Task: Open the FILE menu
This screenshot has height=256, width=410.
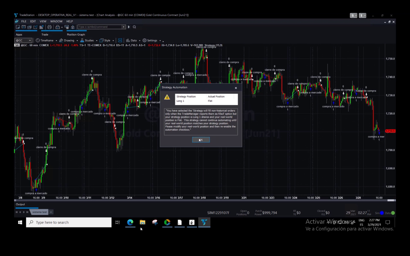Action: [24, 21]
